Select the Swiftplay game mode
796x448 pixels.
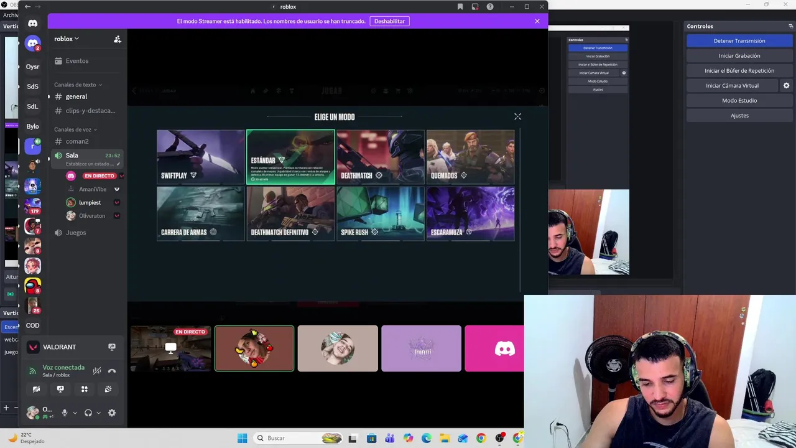click(201, 157)
